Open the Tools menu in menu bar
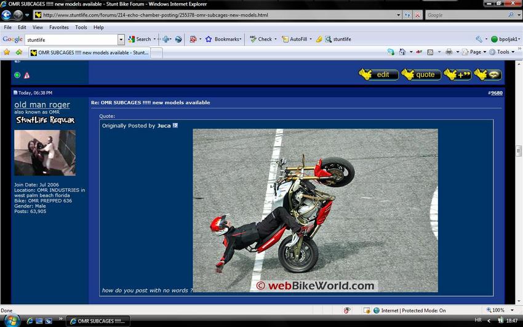 [81, 27]
